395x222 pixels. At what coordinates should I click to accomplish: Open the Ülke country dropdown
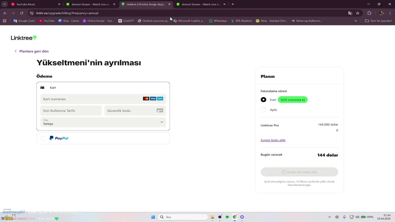103,122
